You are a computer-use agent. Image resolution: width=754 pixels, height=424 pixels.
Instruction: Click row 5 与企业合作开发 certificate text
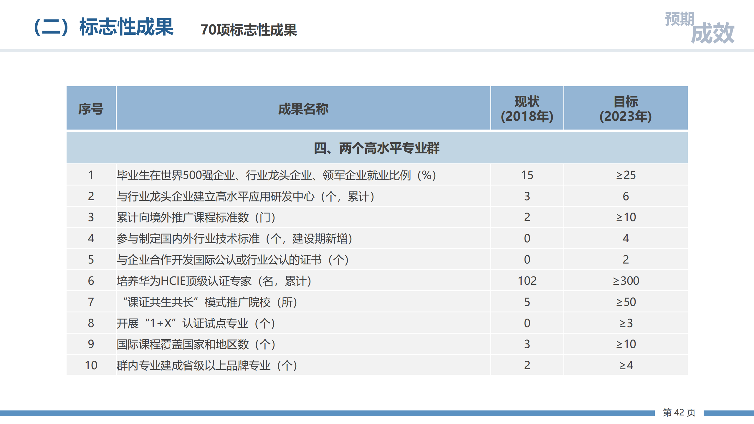233,260
